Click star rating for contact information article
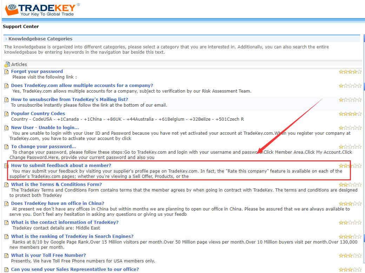This screenshot has width=365, height=273. [350, 223]
